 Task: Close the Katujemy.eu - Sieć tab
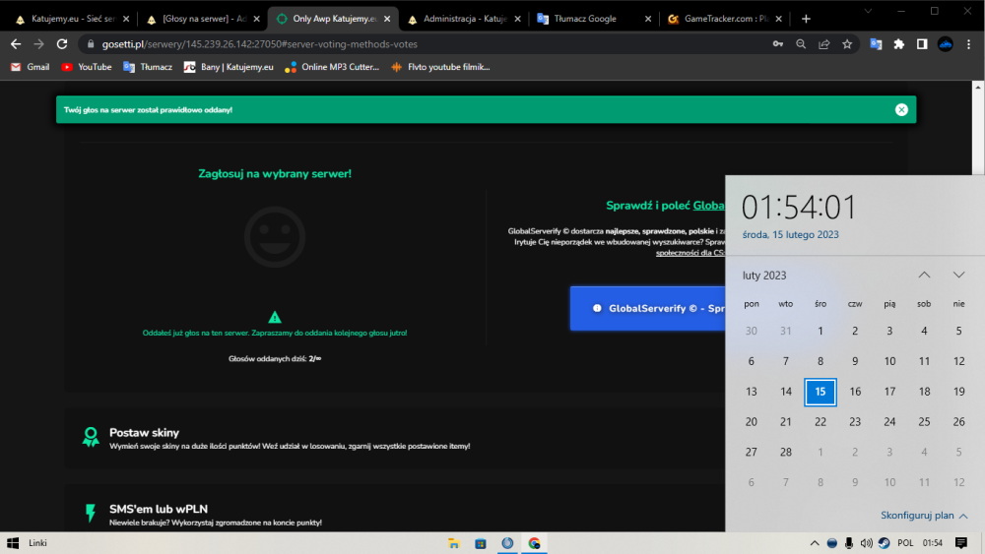coord(126,19)
